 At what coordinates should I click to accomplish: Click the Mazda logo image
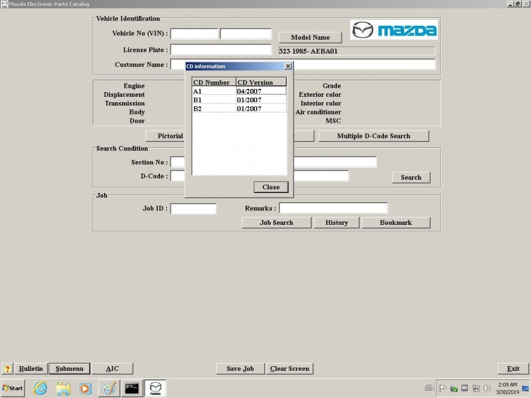(x=394, y=30)
